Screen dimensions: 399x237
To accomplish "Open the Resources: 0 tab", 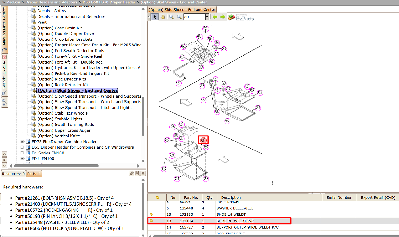I will coord(13,174).
